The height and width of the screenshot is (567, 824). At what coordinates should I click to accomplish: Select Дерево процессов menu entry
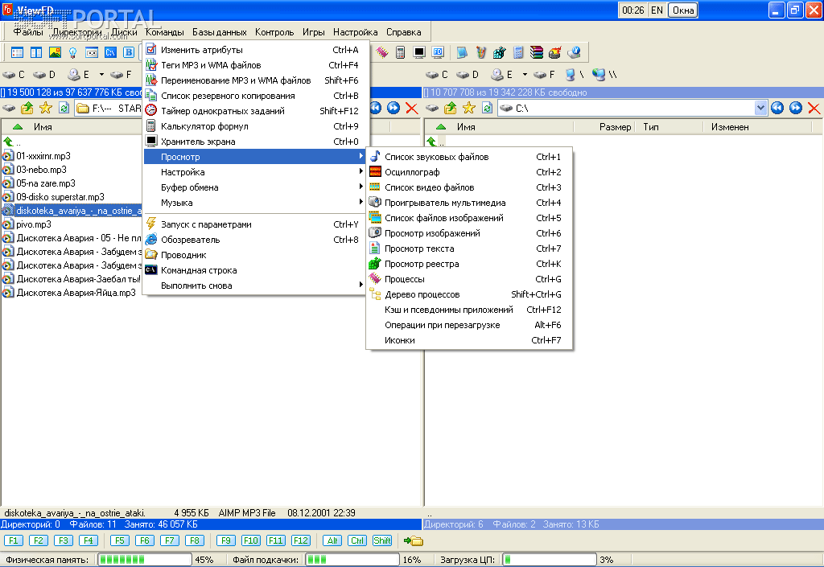[469, 294]
